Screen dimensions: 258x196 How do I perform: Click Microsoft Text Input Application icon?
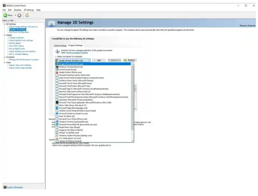(57, 102)
